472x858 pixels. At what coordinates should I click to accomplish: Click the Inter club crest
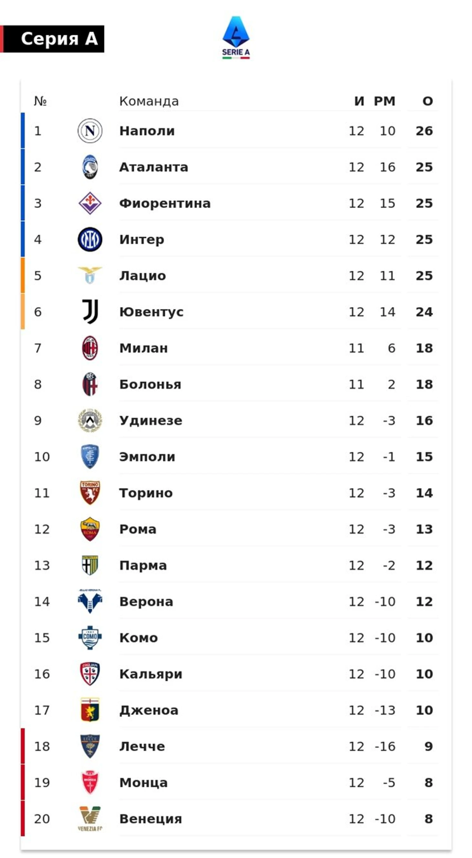click(90, 239)
